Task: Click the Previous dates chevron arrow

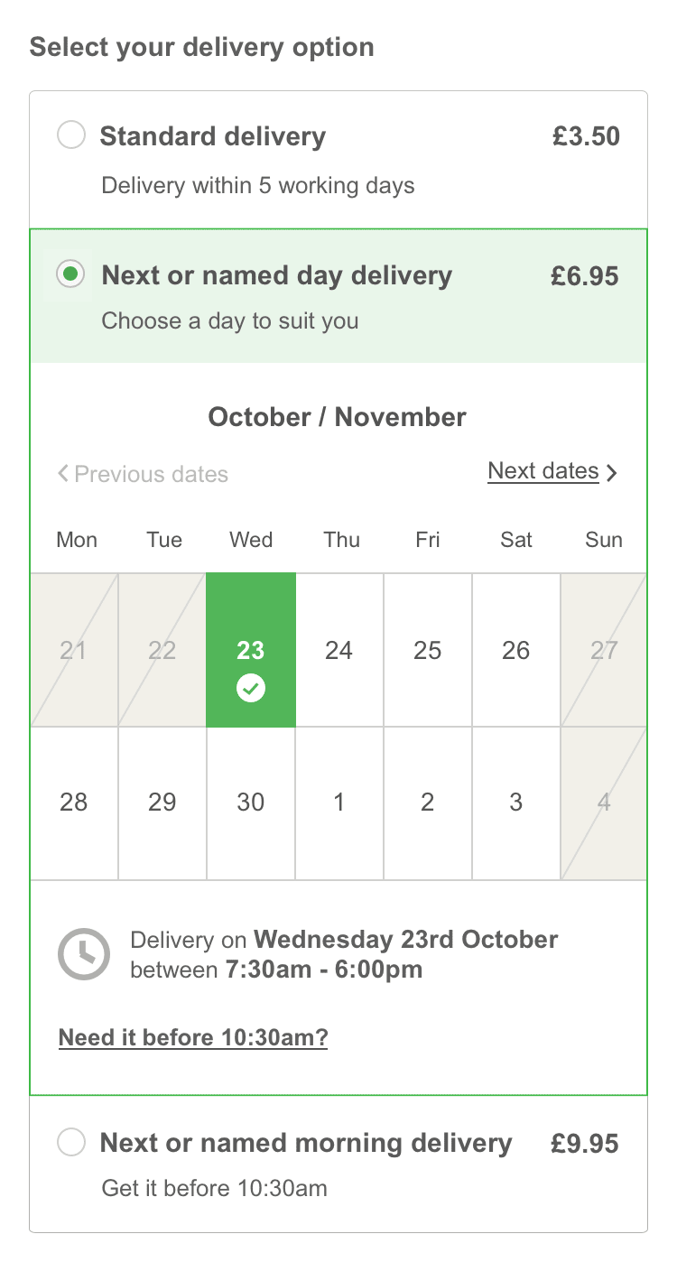Action: point(63,473)
